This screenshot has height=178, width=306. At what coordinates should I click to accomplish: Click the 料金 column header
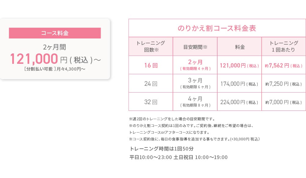(240, 46)
